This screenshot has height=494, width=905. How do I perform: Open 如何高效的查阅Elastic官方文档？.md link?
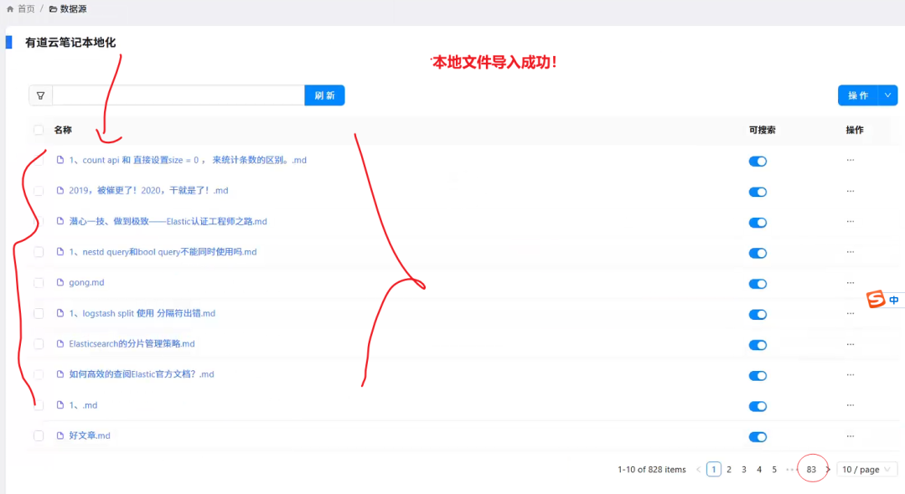pyautogui.click(x=142, y=374)
